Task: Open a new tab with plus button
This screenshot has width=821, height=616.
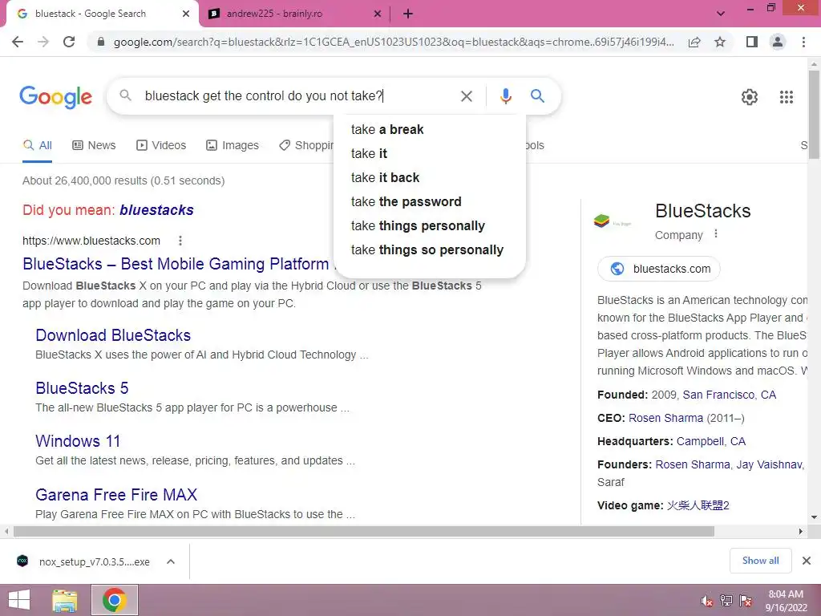Action: (408, 14)
